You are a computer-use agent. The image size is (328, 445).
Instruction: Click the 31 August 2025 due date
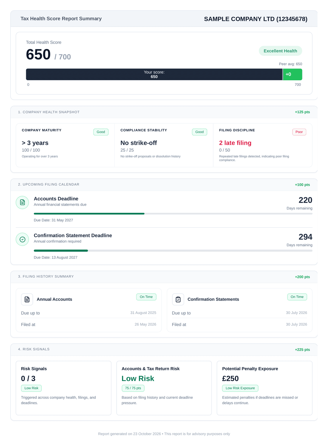click(143, 313)
